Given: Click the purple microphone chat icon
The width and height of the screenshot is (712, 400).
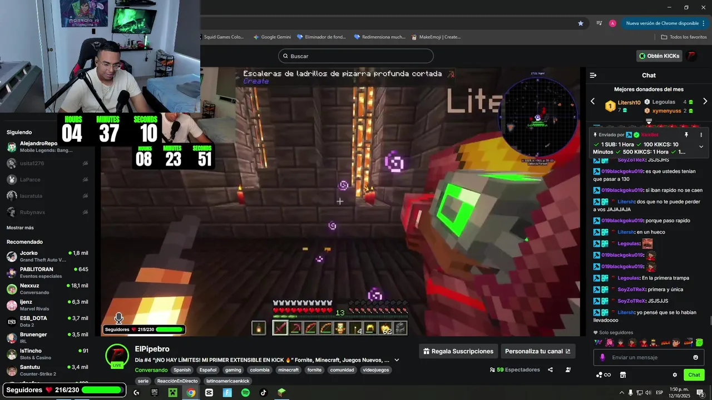Looking at the screenshot, I should coord(602,357).
